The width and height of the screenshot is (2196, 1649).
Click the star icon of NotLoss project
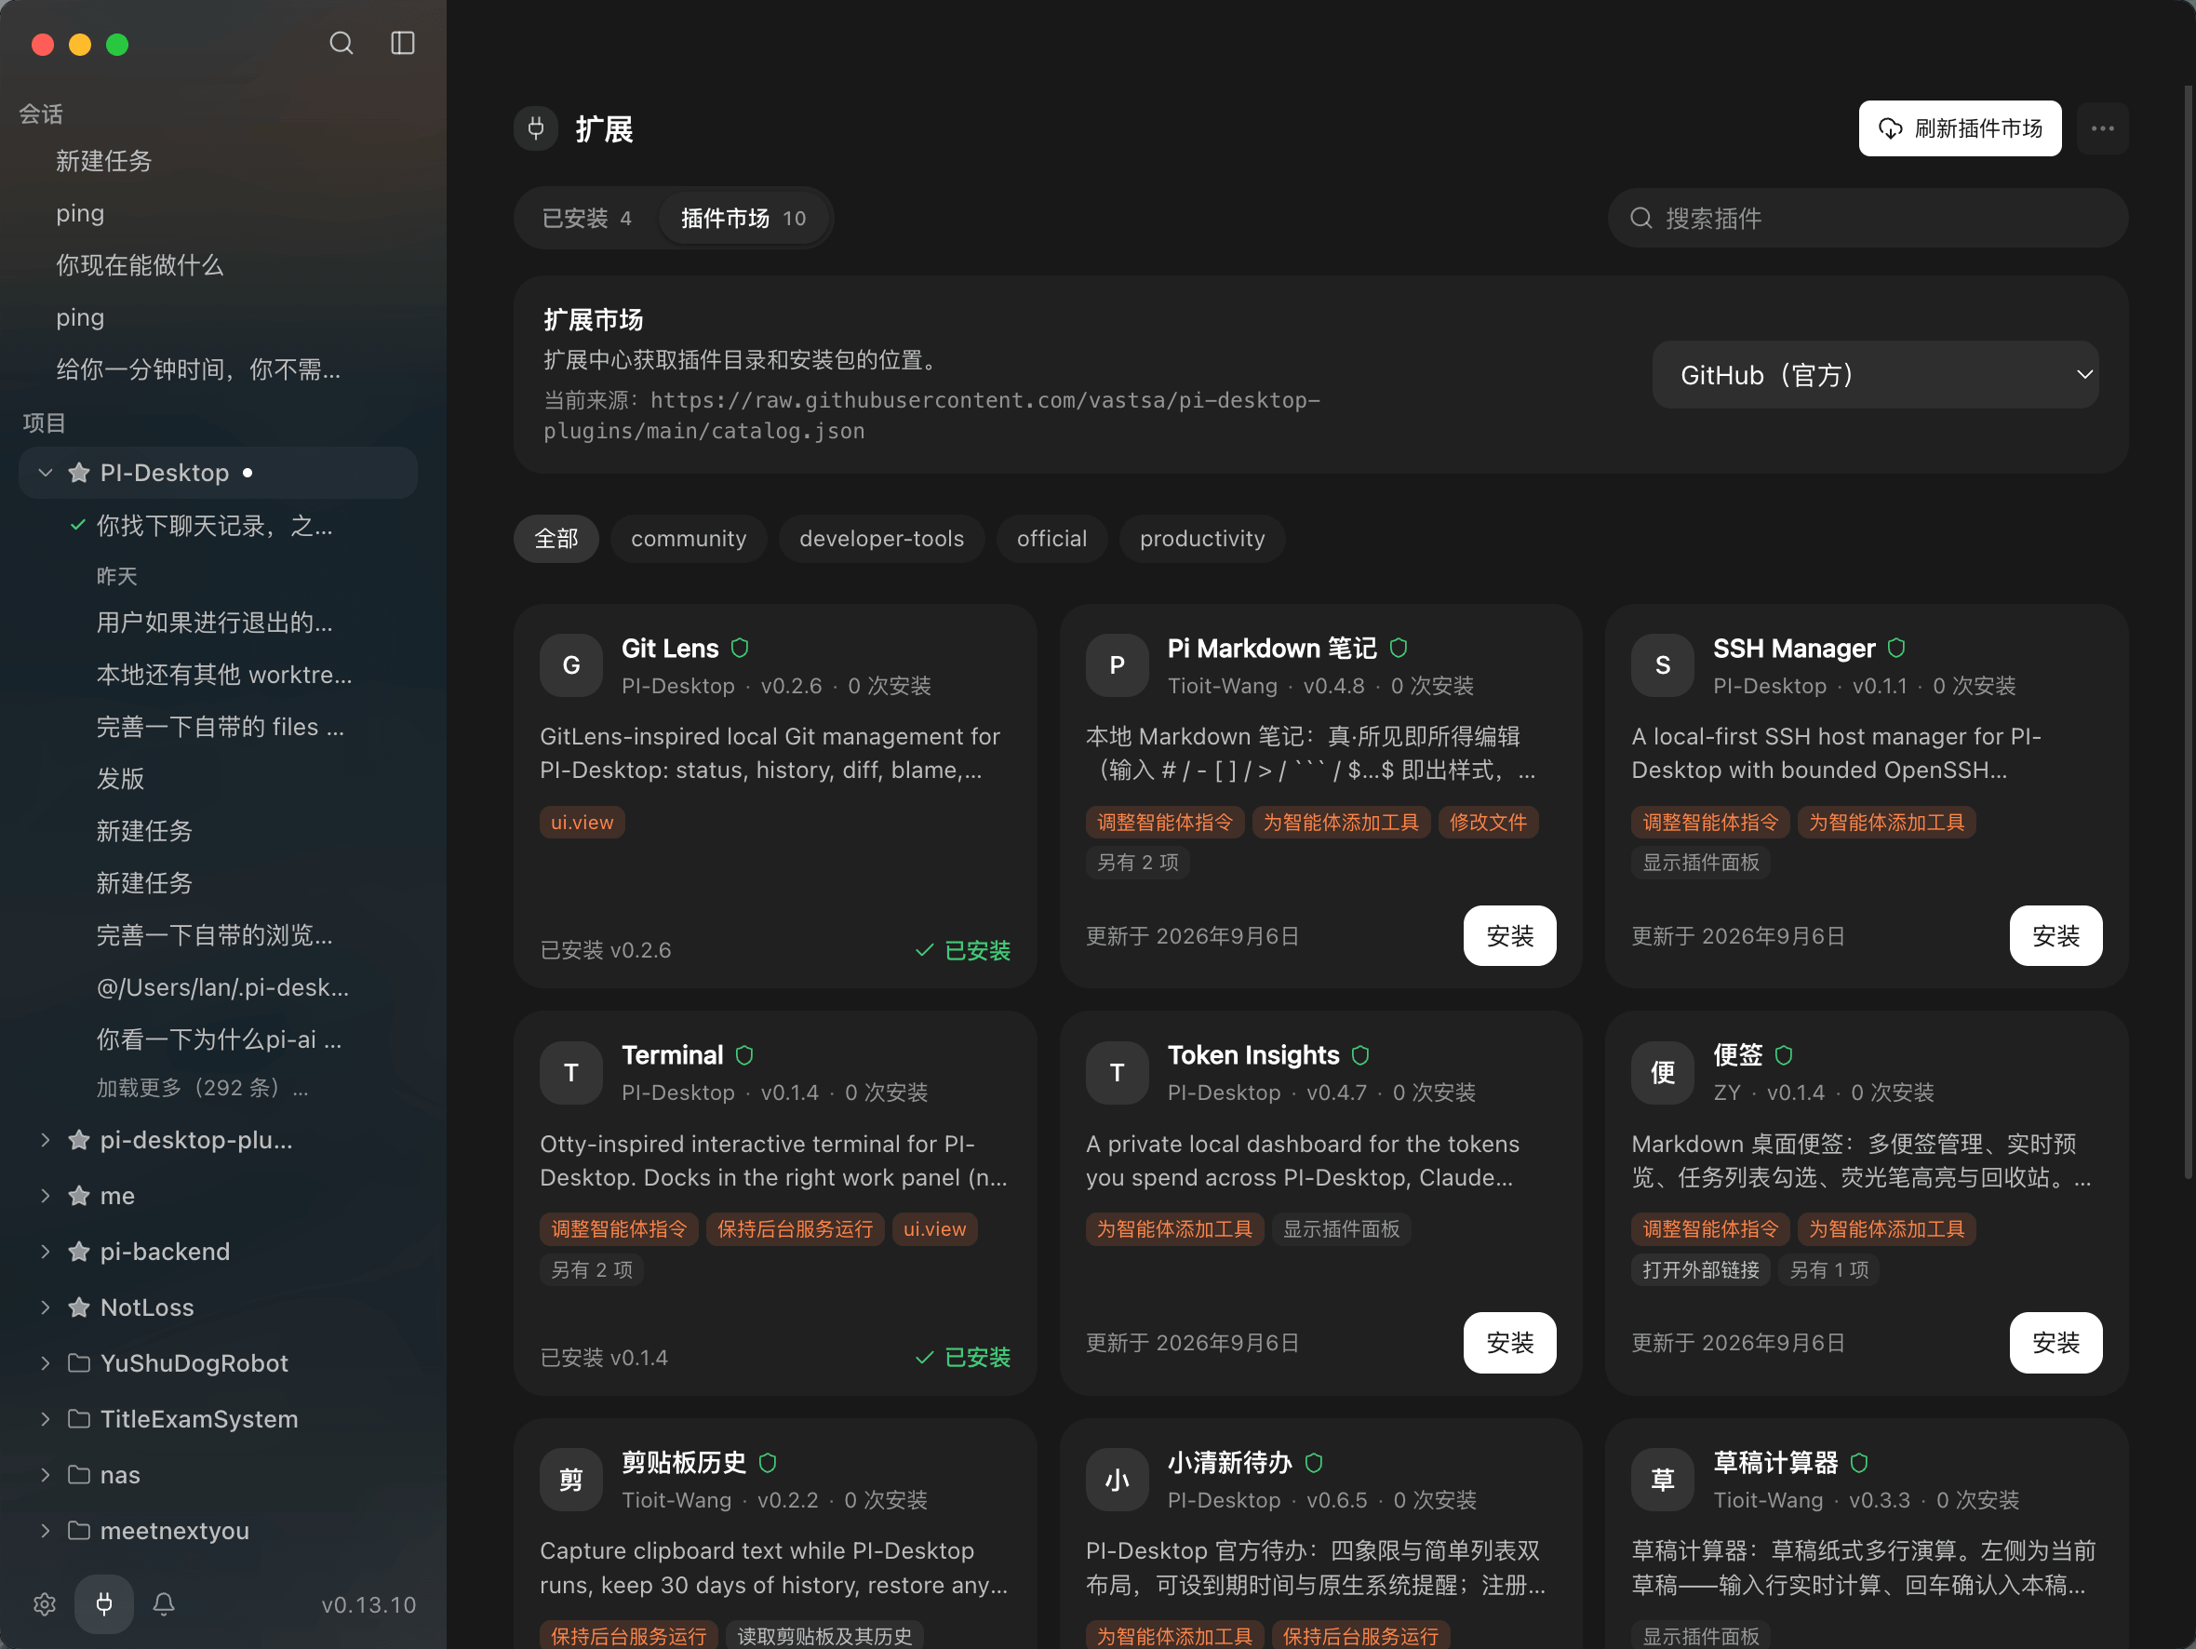tap(79, 1307)
